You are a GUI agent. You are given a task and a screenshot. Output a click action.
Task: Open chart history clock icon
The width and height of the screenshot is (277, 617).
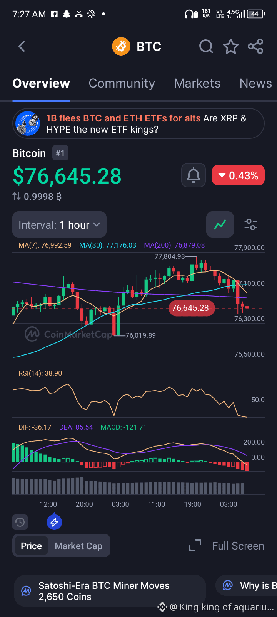20,522
